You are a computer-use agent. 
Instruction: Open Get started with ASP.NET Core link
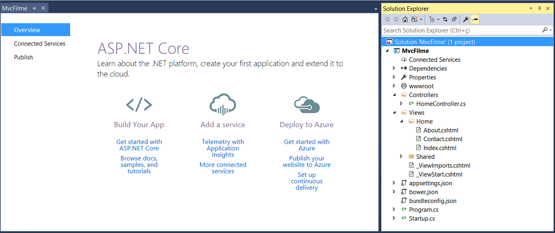[x=139, y=145]
